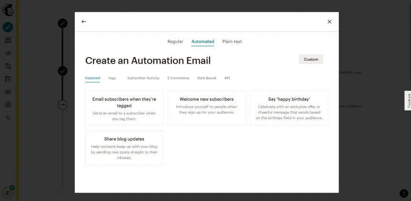Open the Date Based category tab
Viewport: 411px width, 201px height.
coord(206,78)
